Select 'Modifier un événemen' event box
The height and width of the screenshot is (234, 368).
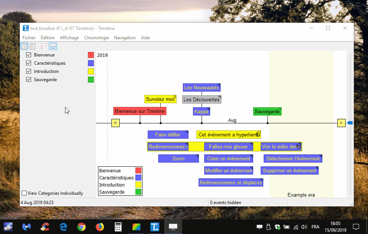[x=229, y=170]
